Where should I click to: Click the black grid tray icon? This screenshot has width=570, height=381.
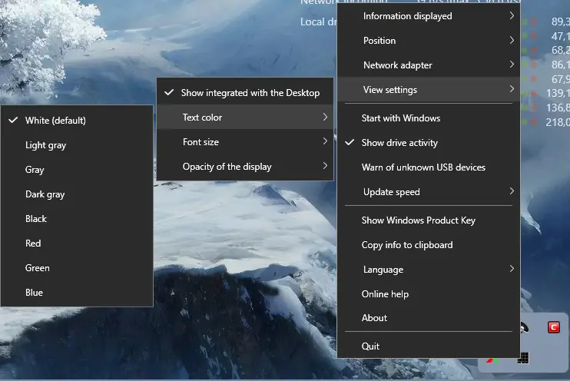pos(523,358)
